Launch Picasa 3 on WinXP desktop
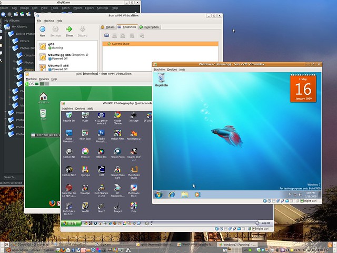The width and height of the screenshot is (337, 253). pos(85,153)
